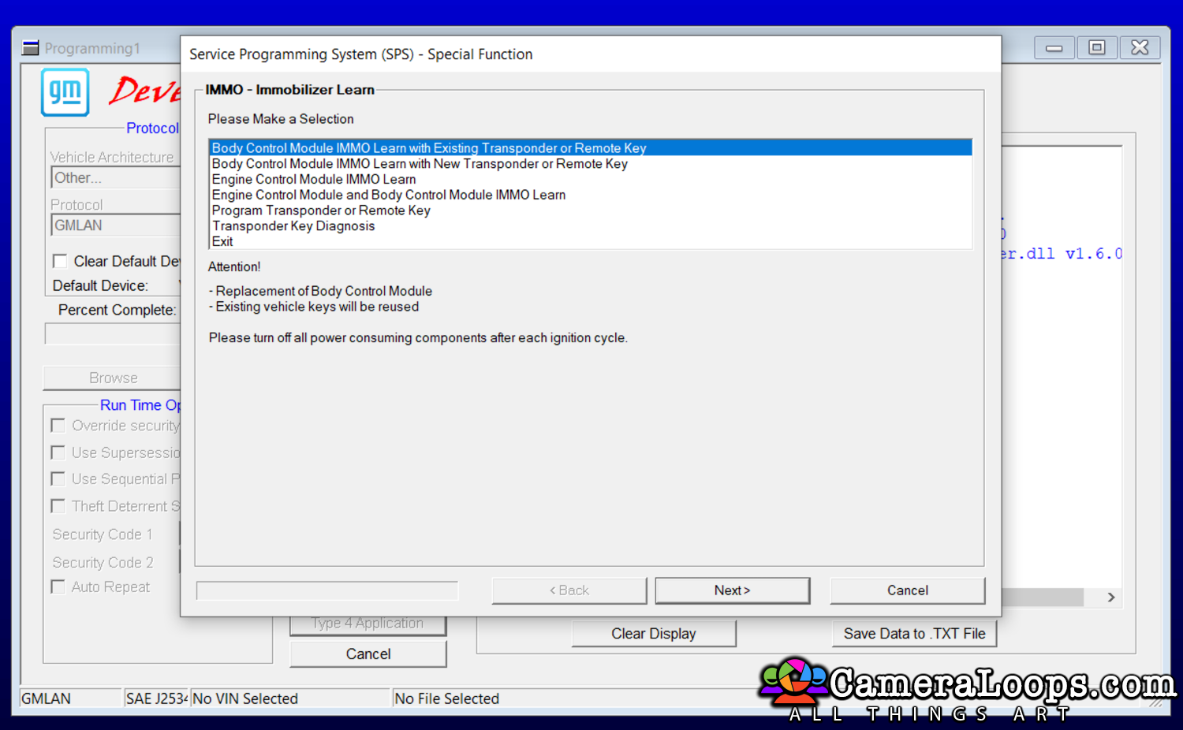Select 'Body Control Module IMMO Learn with New Transponder'
This screenshot has width=1183, height=730.
419,164
